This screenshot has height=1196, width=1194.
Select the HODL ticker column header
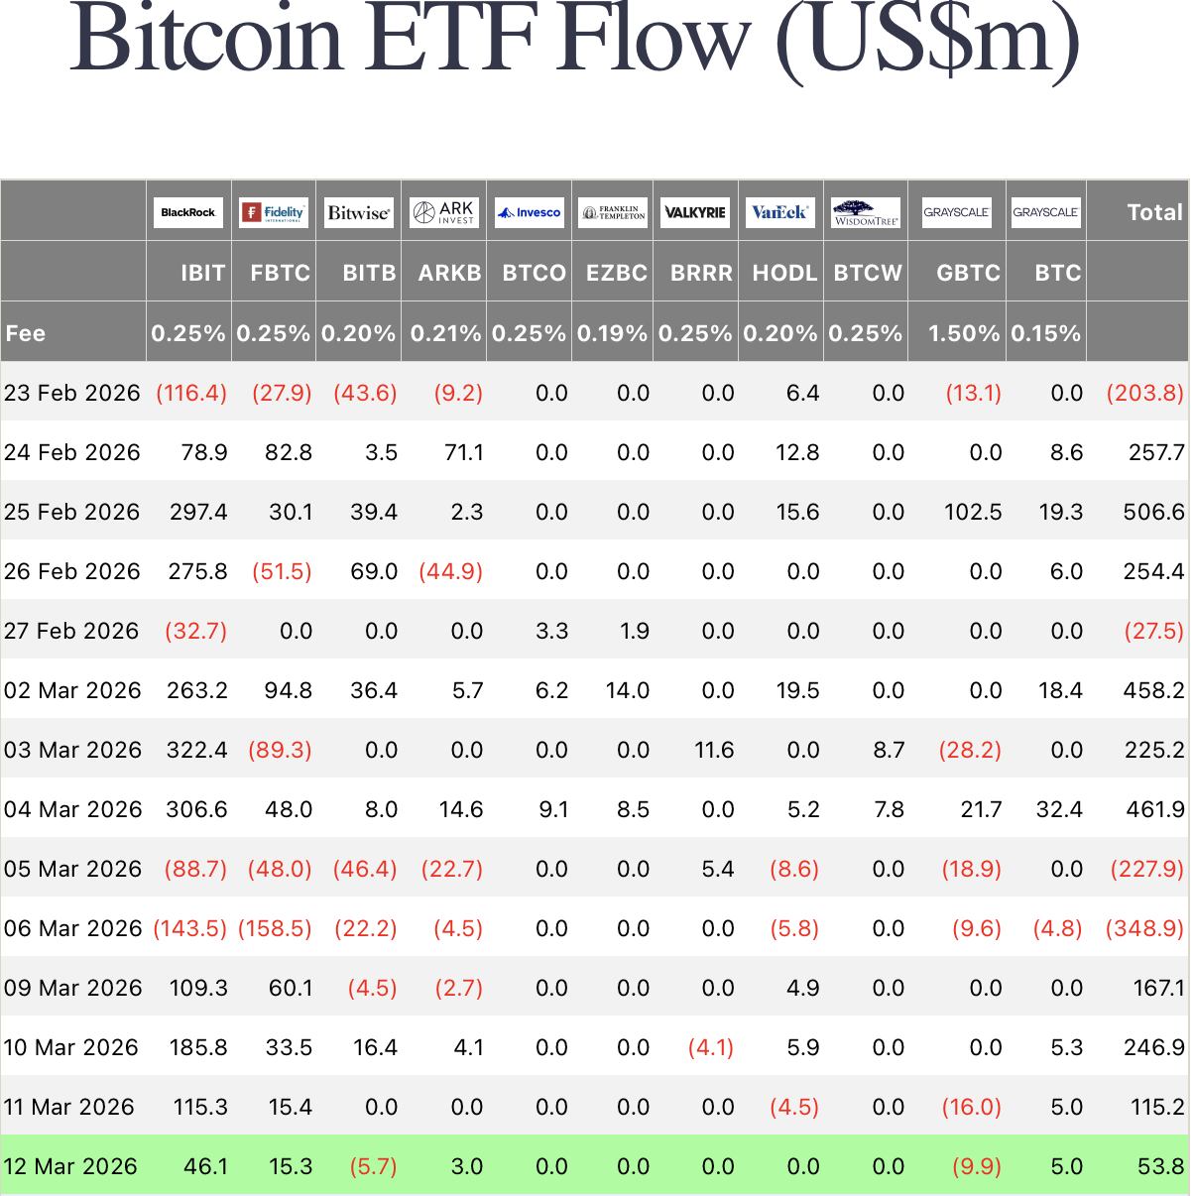tap(784, 273)
